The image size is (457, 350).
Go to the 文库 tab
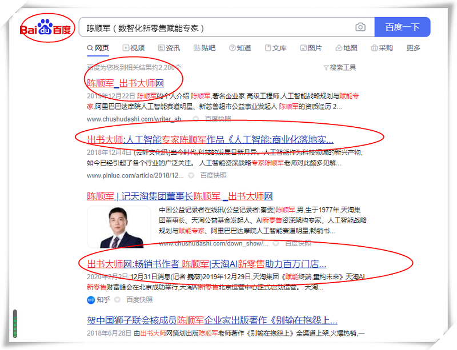tap(275, 48)
